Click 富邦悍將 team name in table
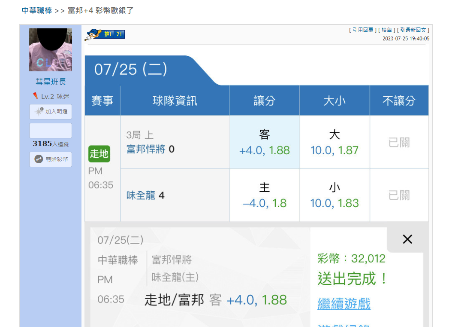The height and width of the screenshot is (327, 461). (x=146, y=149)
